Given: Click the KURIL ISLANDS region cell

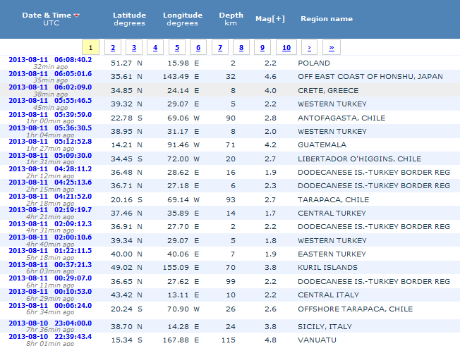Looking at the screenshot, I should [x=327, y=268].
